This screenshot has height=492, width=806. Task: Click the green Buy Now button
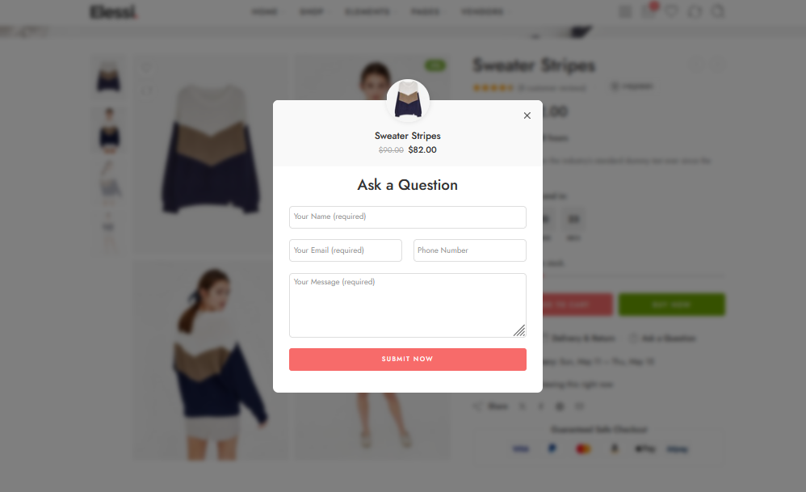[672, 305]
